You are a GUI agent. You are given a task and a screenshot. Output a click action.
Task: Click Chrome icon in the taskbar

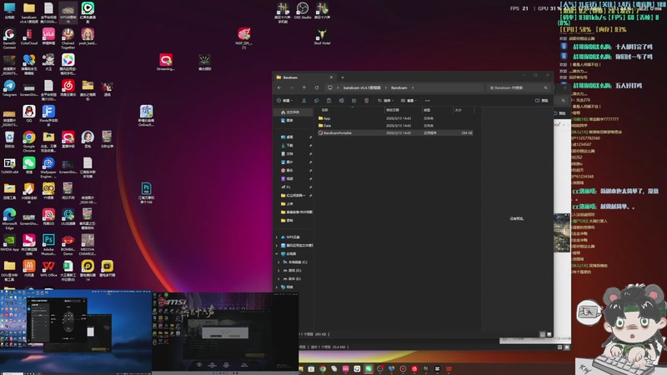point(323,368)
